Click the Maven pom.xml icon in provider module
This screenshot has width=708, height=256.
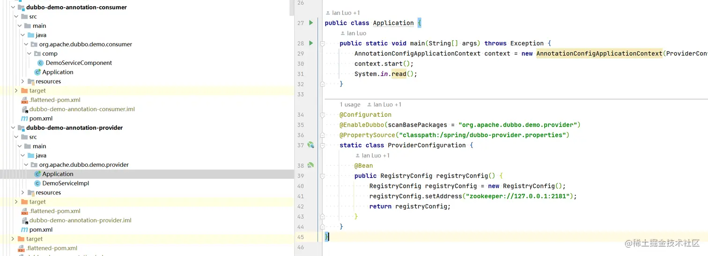pos(25,230)
